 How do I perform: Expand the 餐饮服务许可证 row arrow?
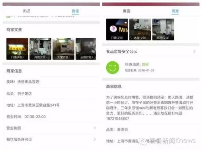[x=95, y=139]
